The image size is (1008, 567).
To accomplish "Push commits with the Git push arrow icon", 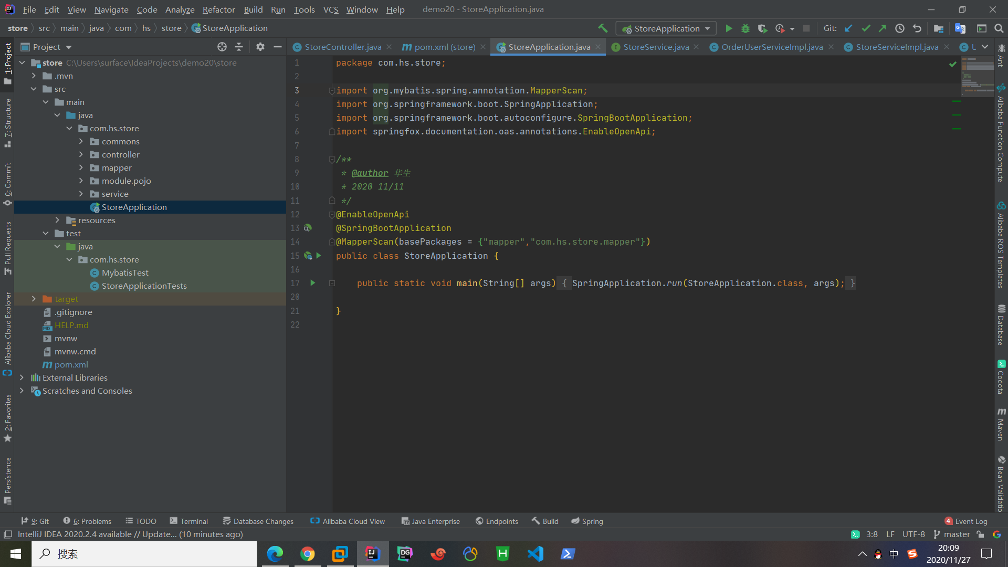I will click(883, 28).
